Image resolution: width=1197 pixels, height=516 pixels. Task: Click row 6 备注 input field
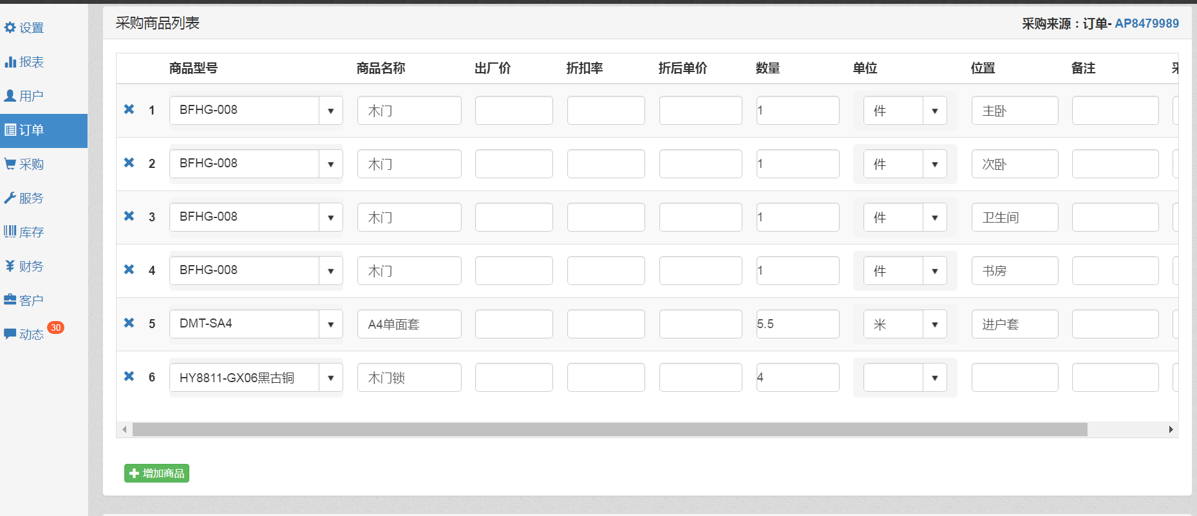click(1115, 378)
